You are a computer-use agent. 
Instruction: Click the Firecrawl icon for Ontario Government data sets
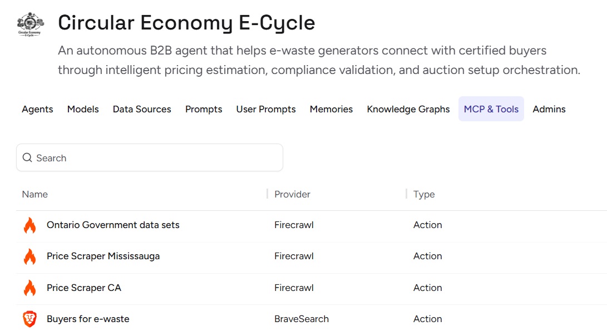[29, 225]
